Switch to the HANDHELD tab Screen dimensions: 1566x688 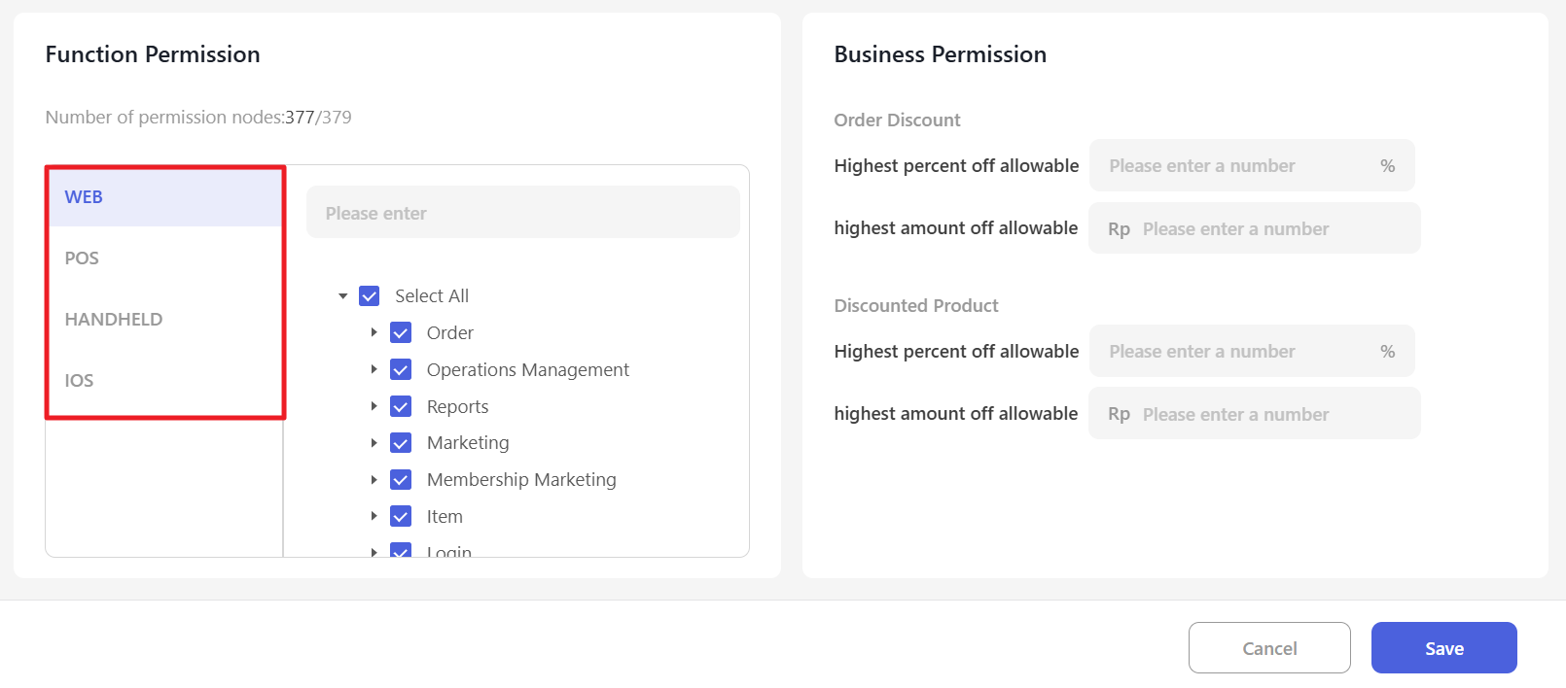[113, 320]
